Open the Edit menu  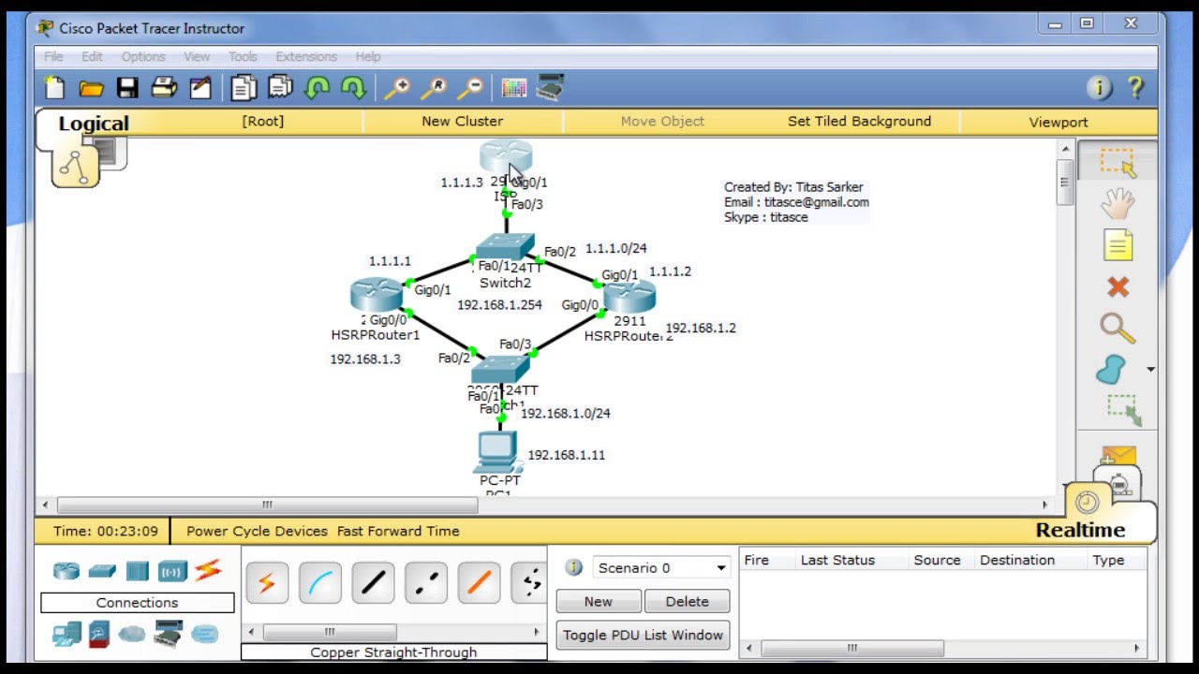[x=92, y=56]
